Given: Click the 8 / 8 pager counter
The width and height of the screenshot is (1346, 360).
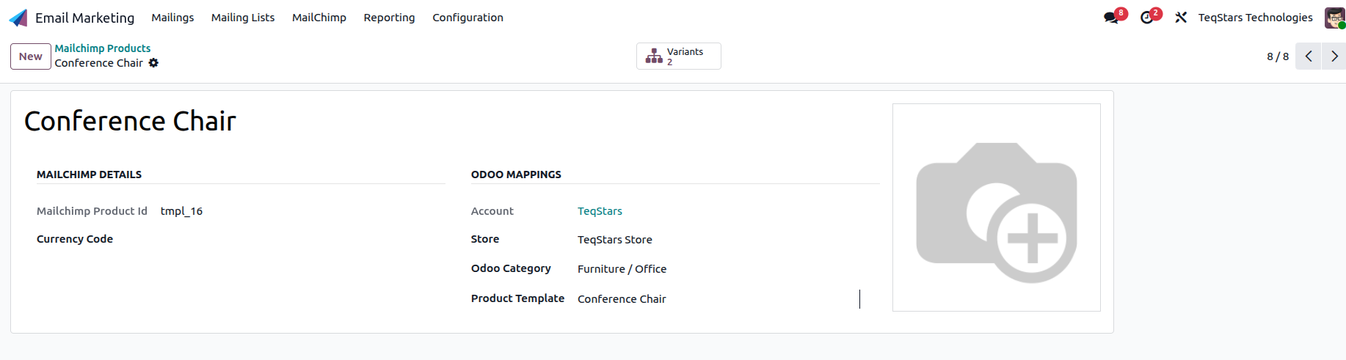Looking at the screenshot, I should (x=1278, y=56).
